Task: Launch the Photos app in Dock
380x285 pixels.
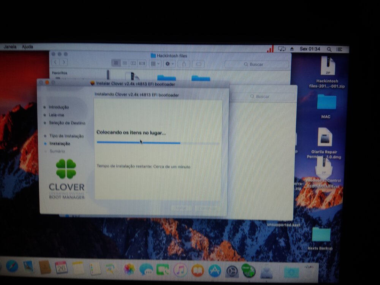Action: click(129, 269)
